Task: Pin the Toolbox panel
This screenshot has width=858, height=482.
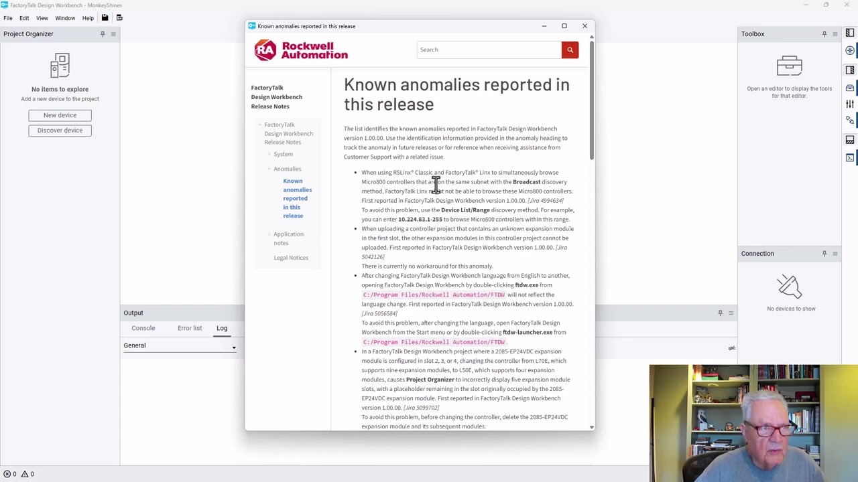Action: tap(824, 34)
